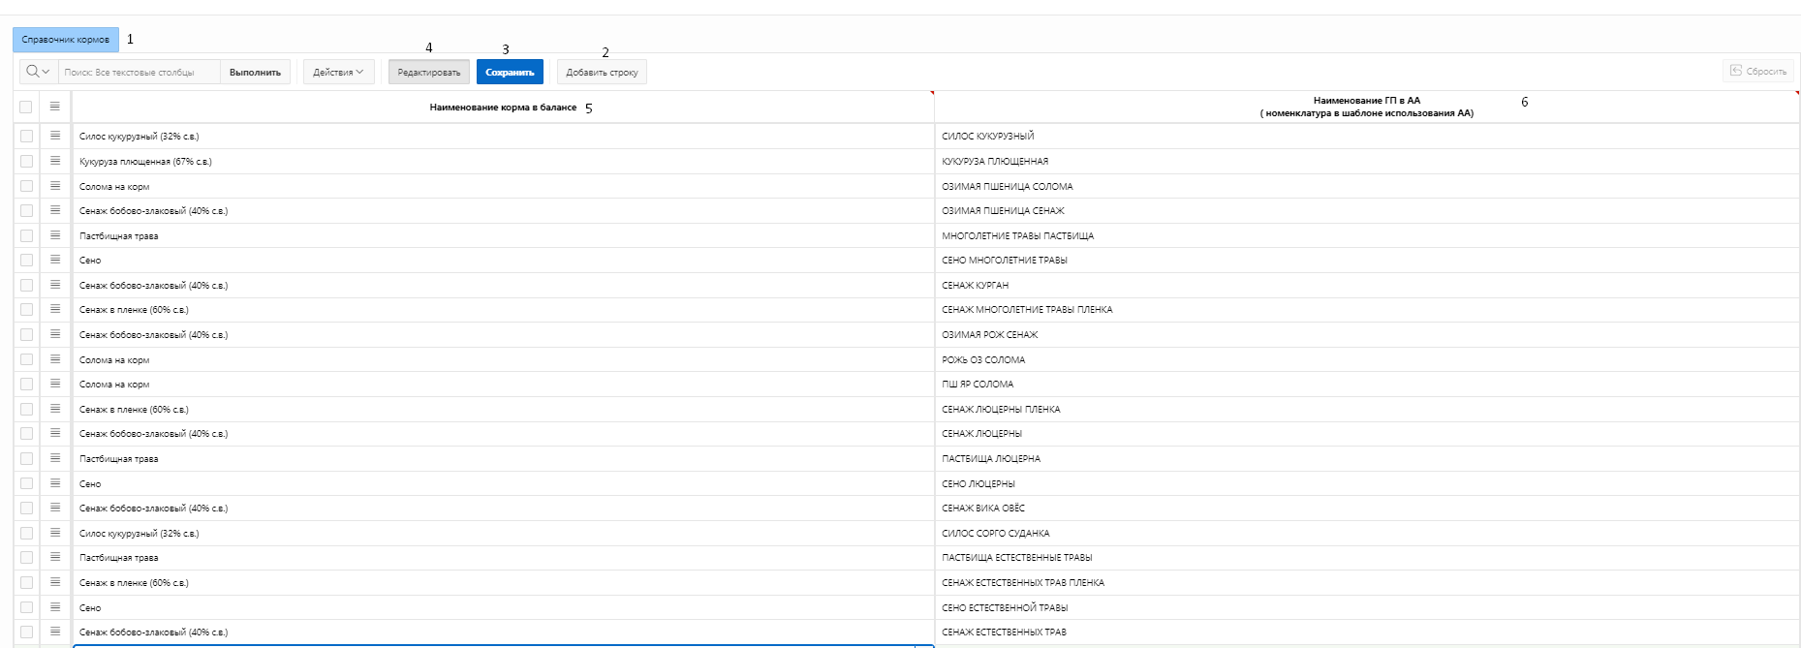
Task: Open the search column selector magnifier icon
Action: coord(38,72)
